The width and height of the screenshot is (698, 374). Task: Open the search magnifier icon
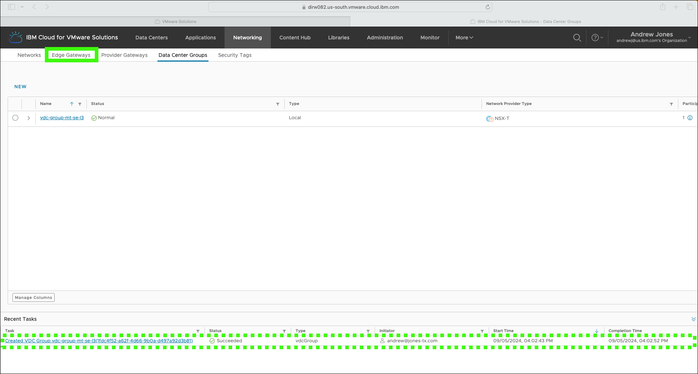pos(577,38)
